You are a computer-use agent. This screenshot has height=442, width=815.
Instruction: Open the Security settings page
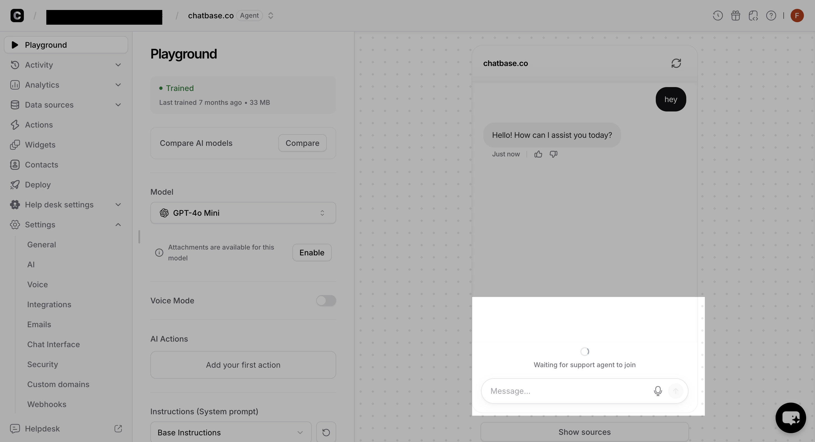(42, 364)
